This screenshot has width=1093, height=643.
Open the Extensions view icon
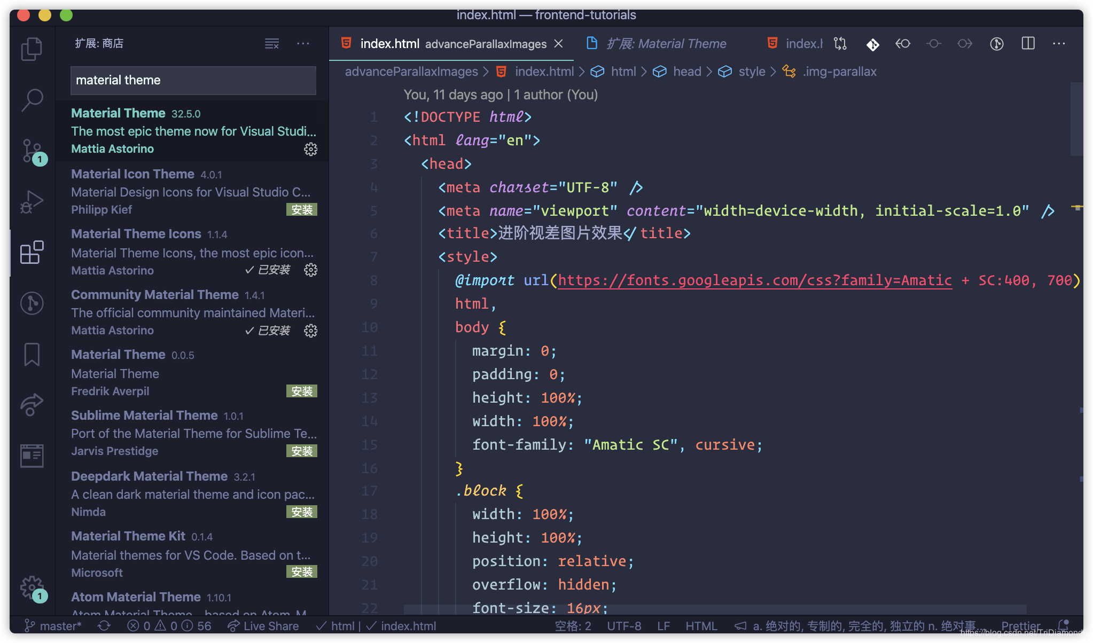32,253
